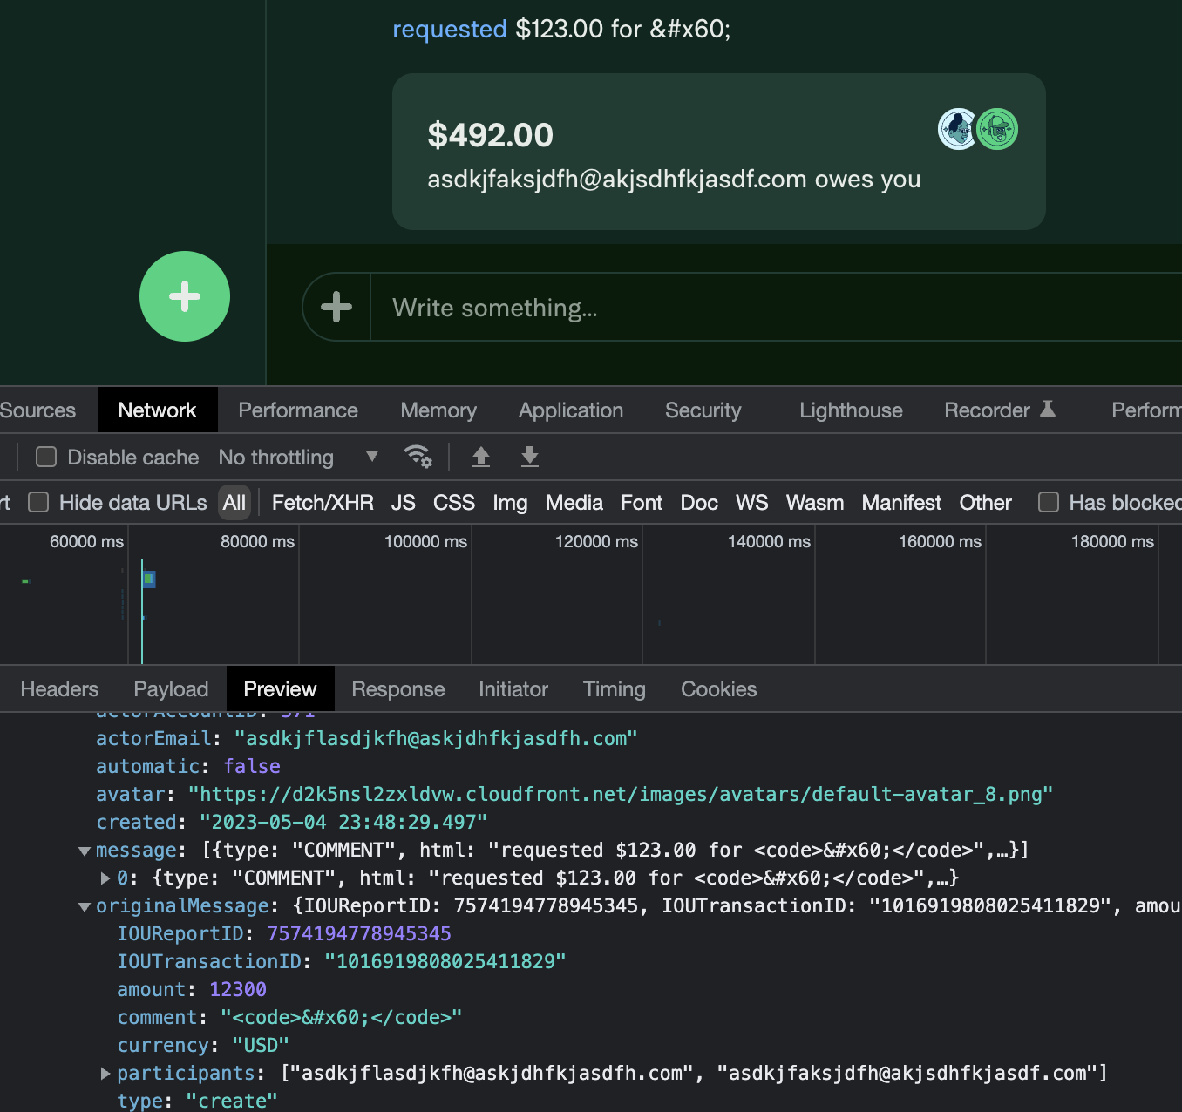This screenshot has height=1112, width=1182.
Task: Open the Lighthouse panel tab
Action: coord(851,410)
